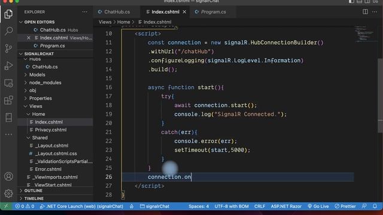Start .NET Core Launch (web) debug configuration

point(81,206)
